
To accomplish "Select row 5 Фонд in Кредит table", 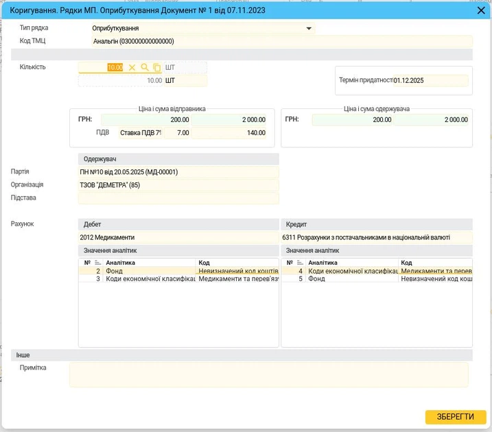I will point(377,278).
